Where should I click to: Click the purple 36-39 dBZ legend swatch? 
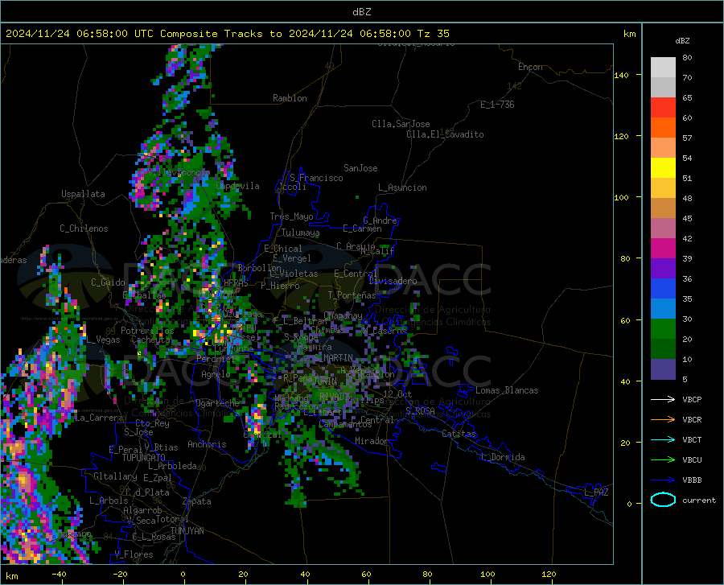663,268
